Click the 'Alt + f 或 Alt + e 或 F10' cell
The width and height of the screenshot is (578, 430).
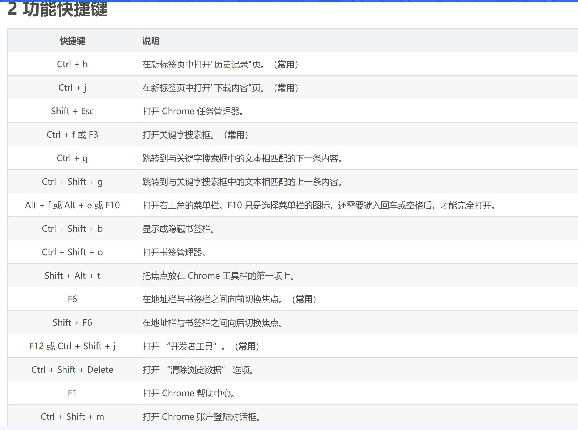72,205
